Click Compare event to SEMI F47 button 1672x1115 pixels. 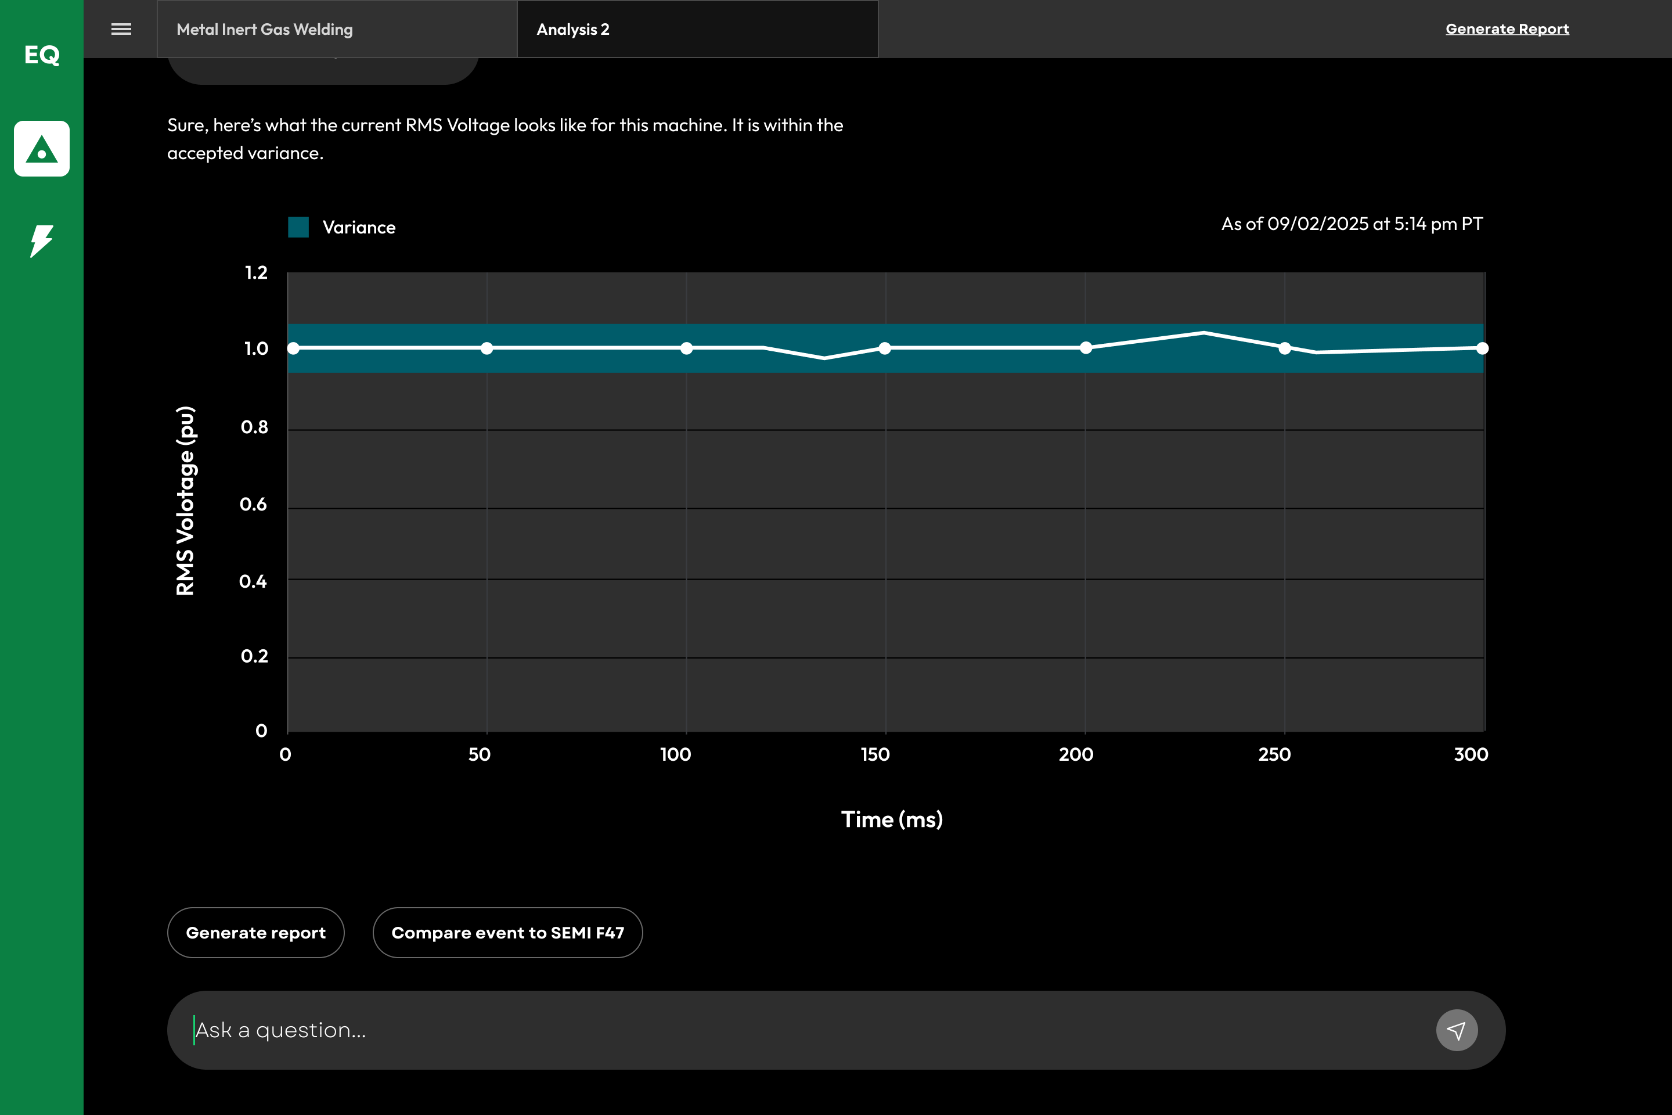coord(507,932)
